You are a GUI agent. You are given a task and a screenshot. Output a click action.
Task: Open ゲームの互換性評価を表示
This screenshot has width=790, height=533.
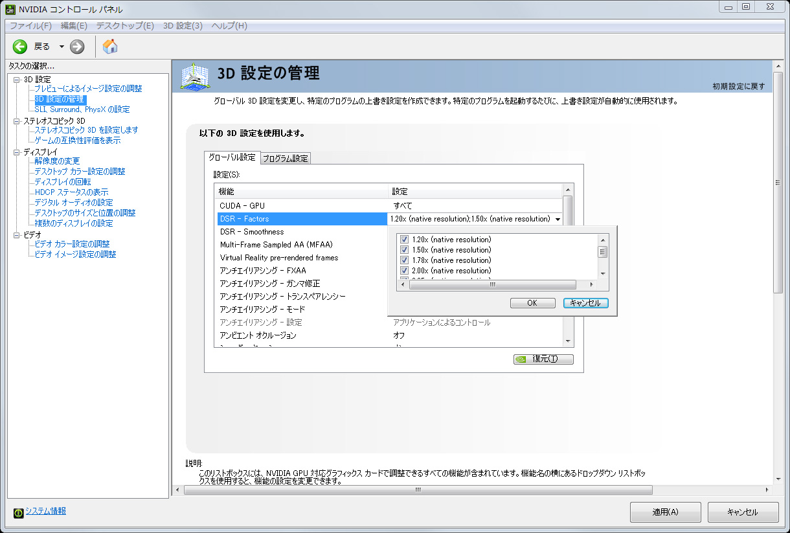(x=77, y=141)
